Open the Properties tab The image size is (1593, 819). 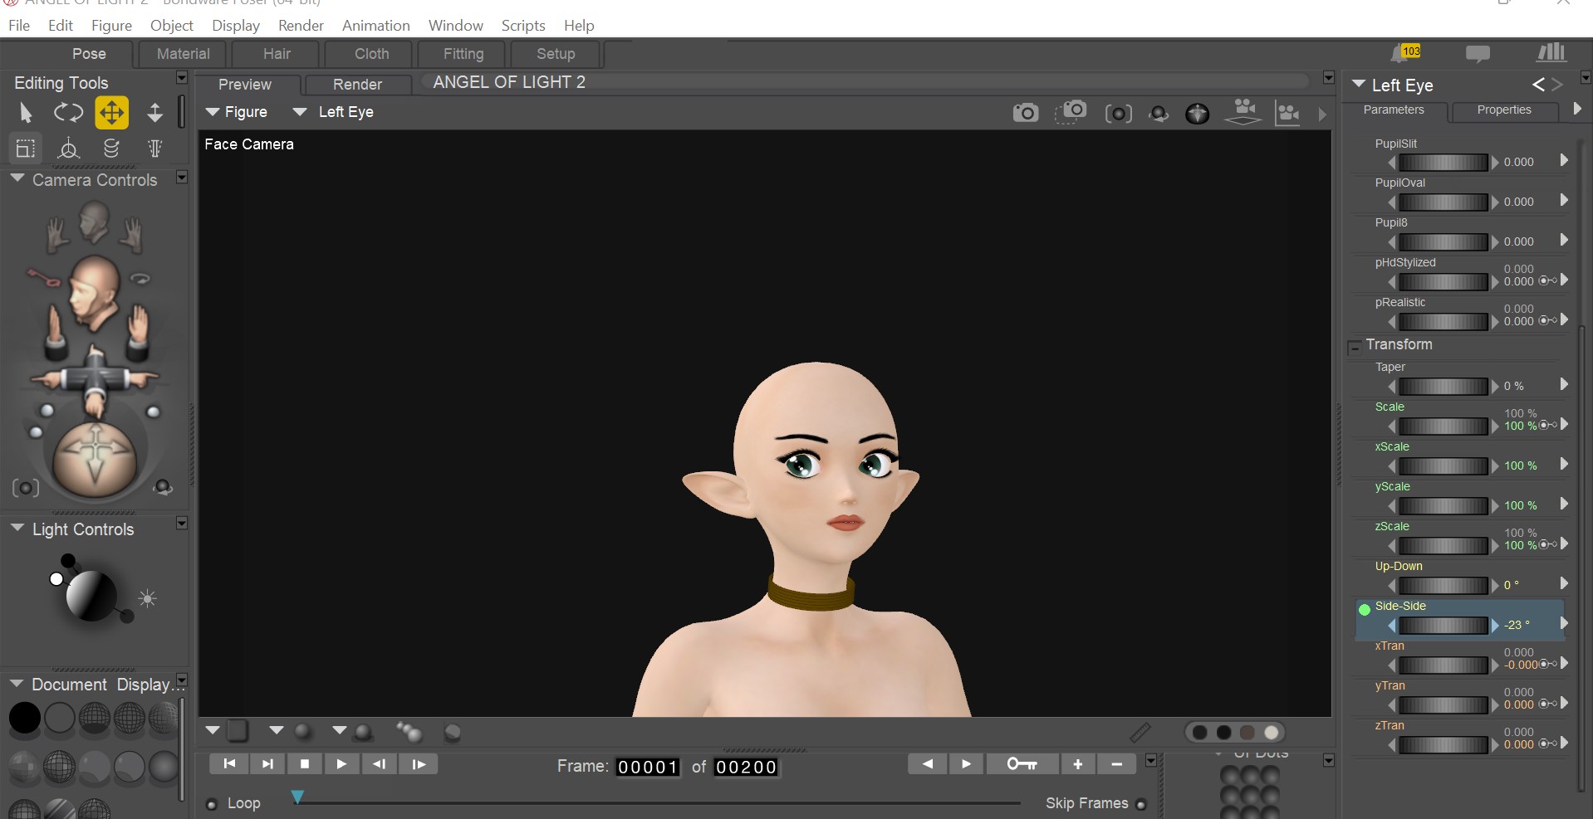click(1504, 110)
